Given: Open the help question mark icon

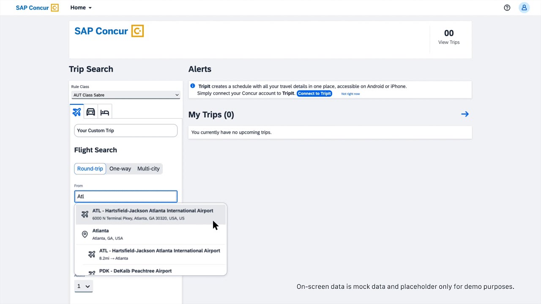Looking at the screenshot, I should (507, 8).
